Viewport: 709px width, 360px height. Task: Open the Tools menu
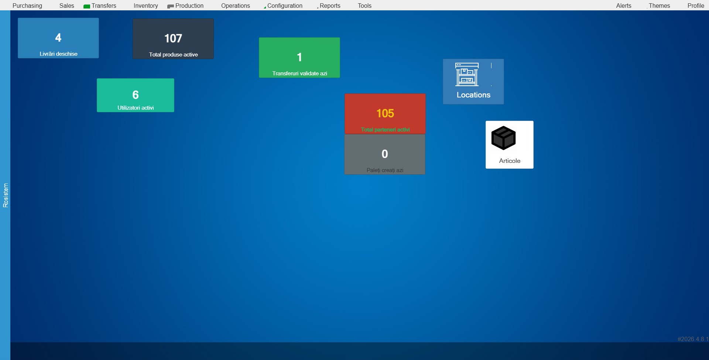coord(364,6)
